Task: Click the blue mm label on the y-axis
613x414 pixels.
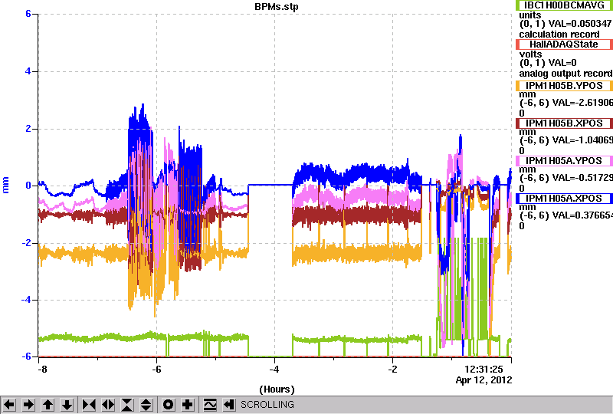Action: pyautogui.click(x=5, y=185)
